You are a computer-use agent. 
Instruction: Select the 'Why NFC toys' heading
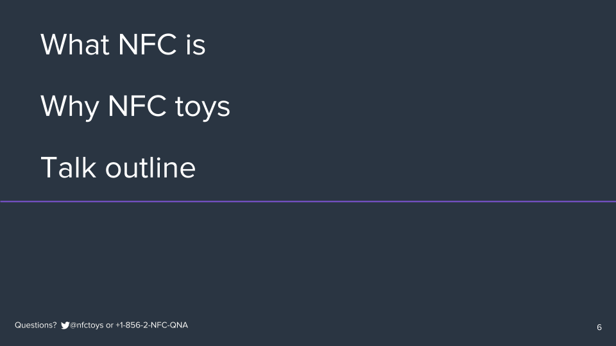point(135,106)
